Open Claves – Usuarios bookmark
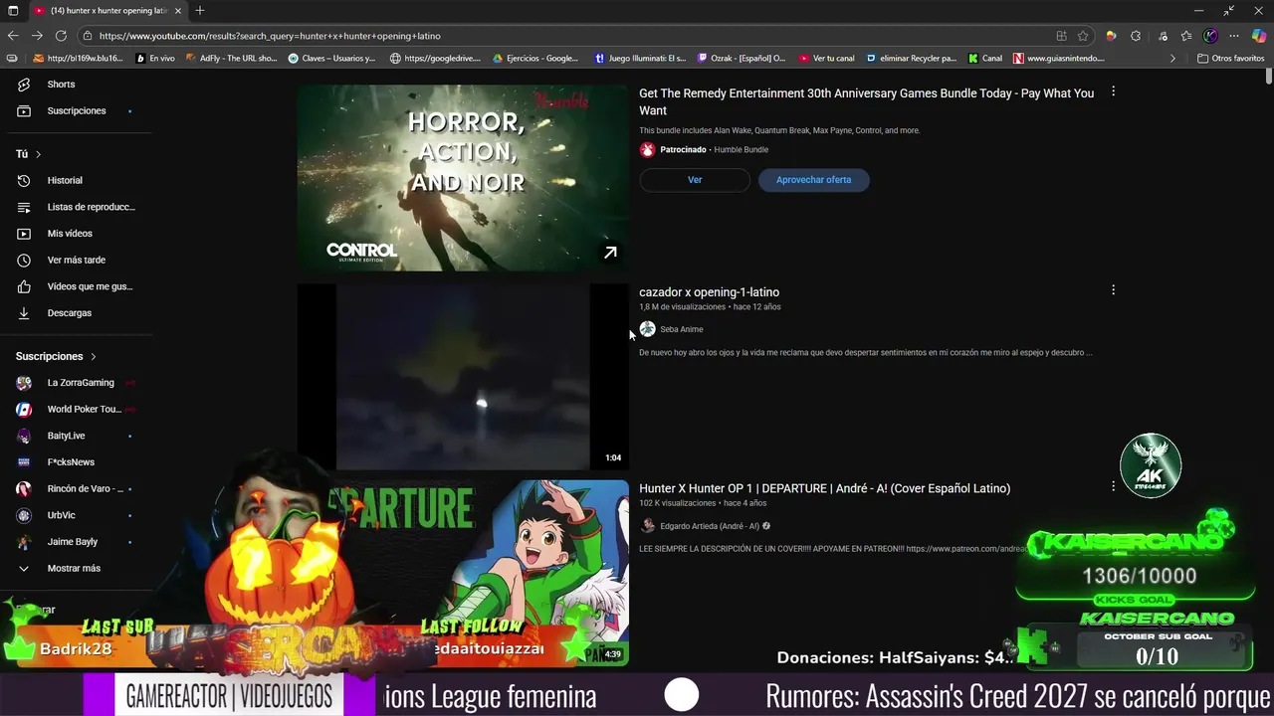 click(331, 59)
